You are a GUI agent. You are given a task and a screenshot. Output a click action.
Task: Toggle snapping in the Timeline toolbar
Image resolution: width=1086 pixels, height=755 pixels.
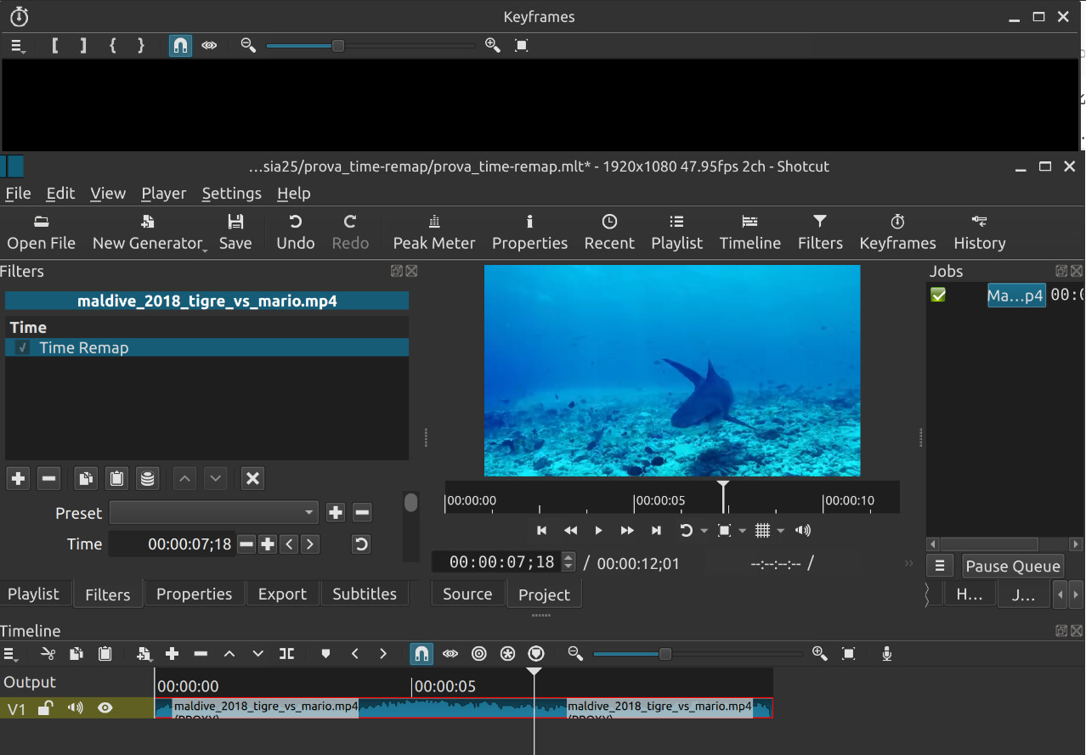click(421, 653)
